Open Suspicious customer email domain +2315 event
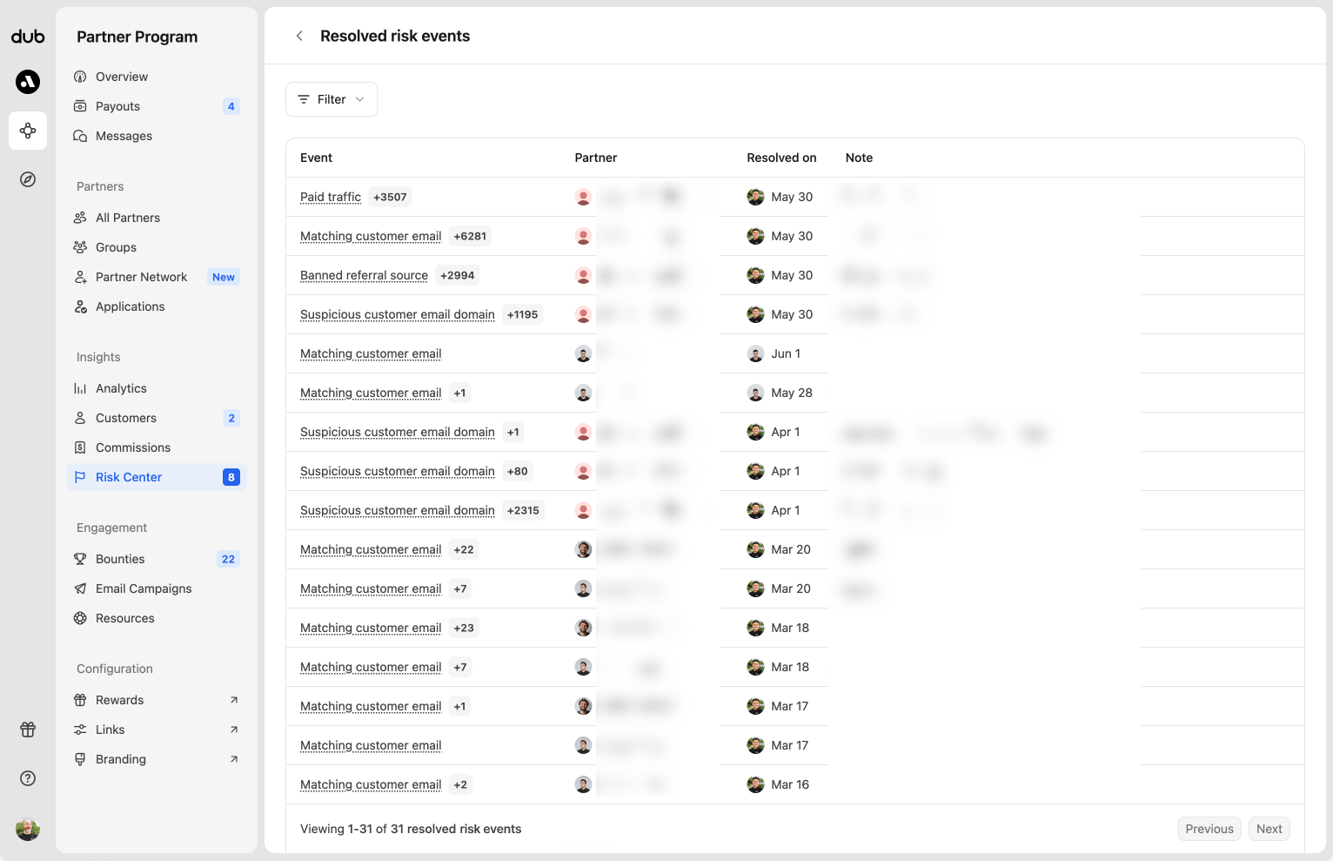1333x861 pixels. (398, 510)
